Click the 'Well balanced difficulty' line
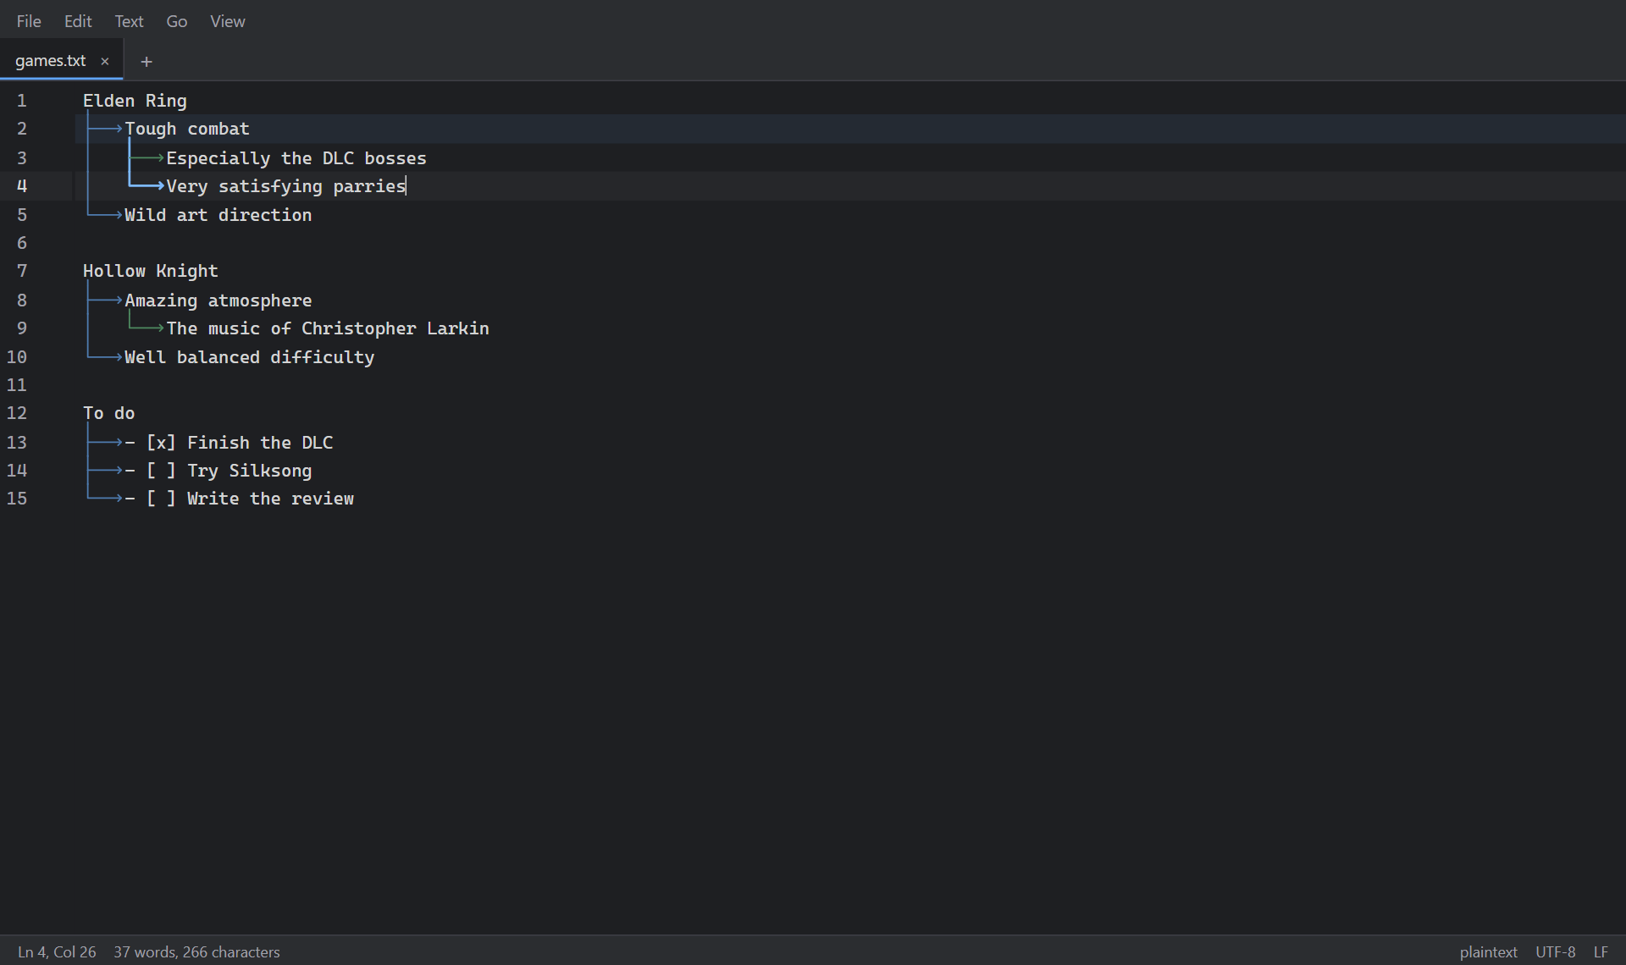This screenshot has height=965, width=1626. pos(250,357)
